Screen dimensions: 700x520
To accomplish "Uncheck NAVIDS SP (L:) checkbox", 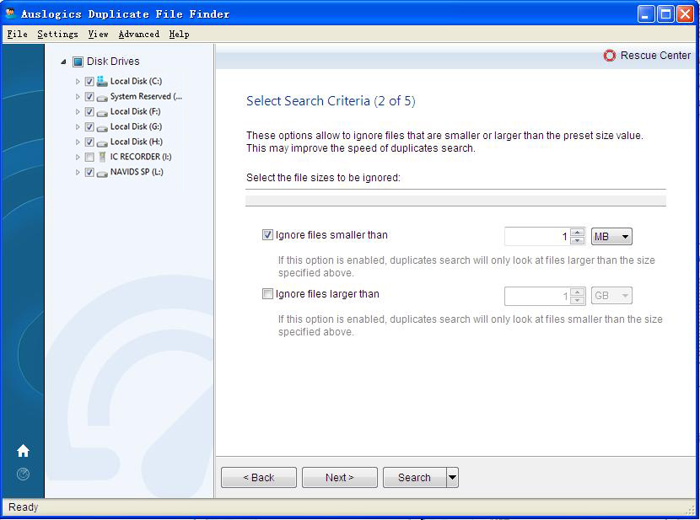I will [89, 173].
